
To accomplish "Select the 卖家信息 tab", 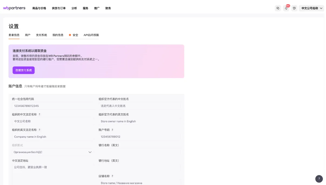I will (x=14, y=35).
